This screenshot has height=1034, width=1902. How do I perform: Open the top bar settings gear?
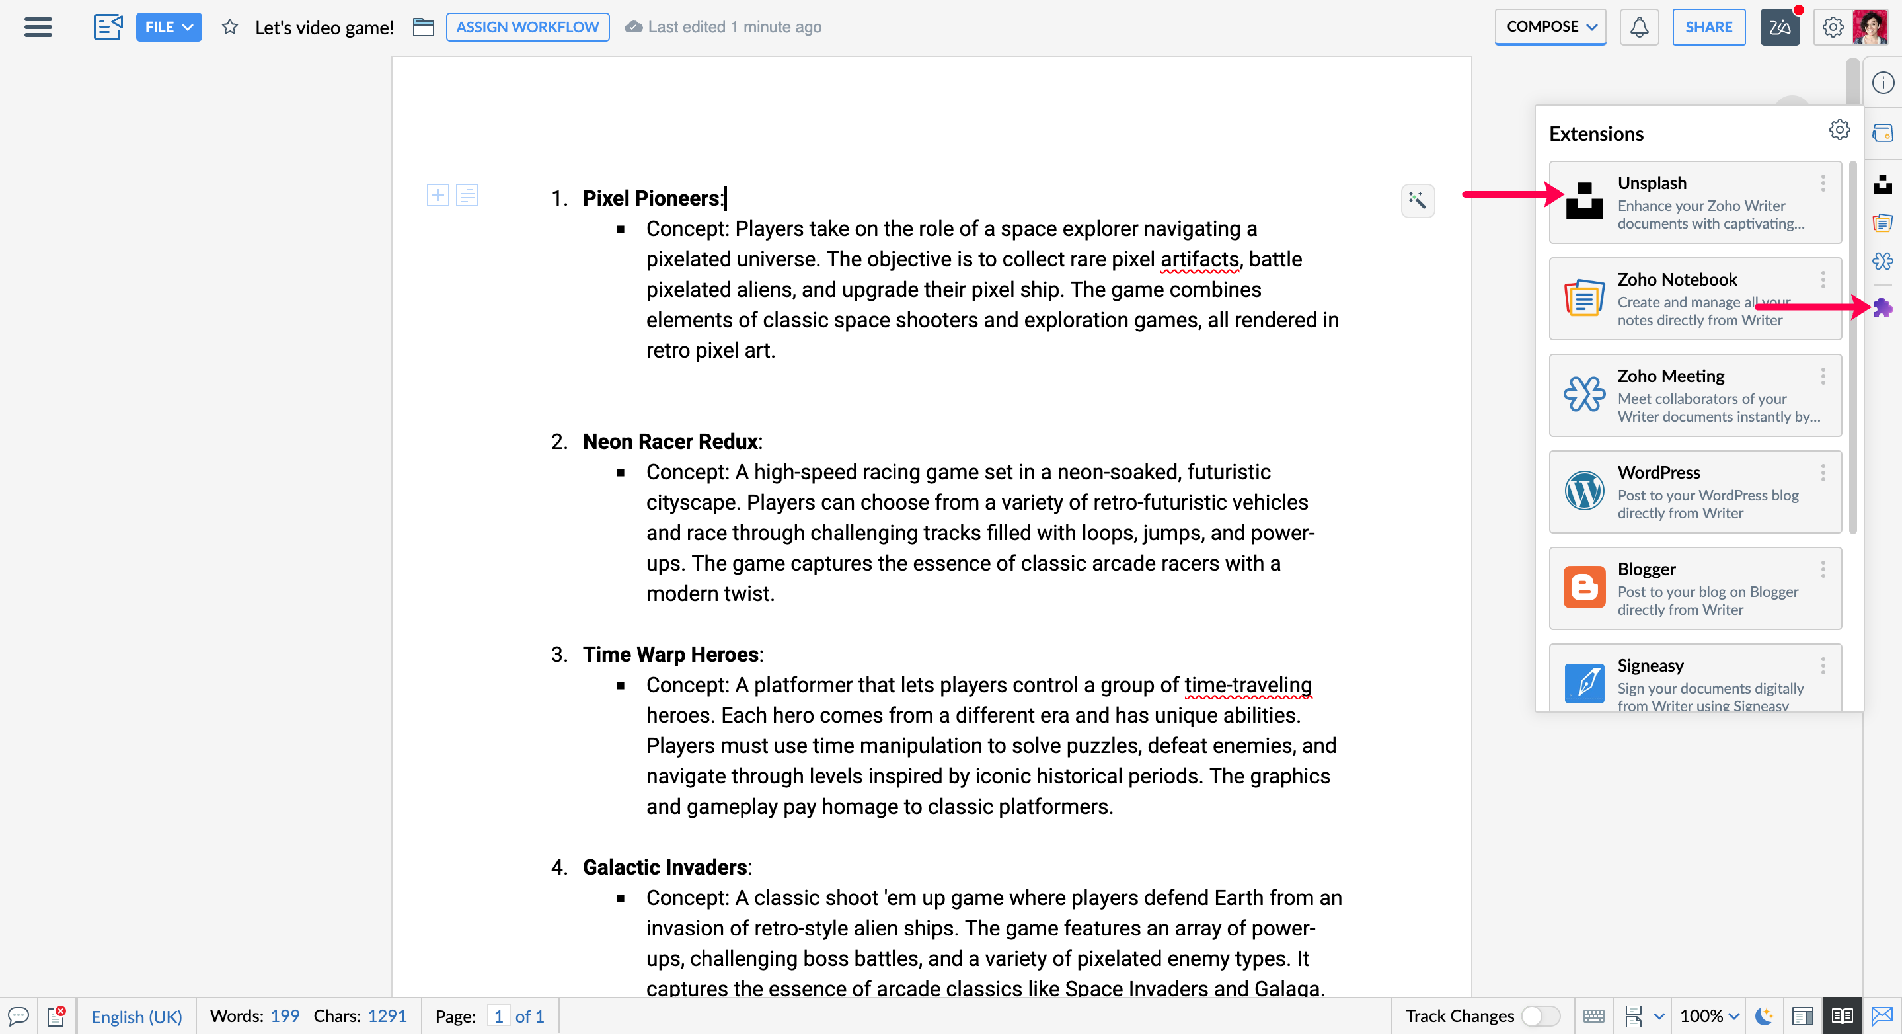(1832, 27)
